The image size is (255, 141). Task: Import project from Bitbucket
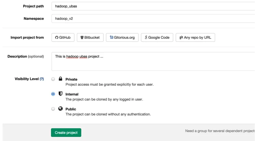tap(90, 37)
